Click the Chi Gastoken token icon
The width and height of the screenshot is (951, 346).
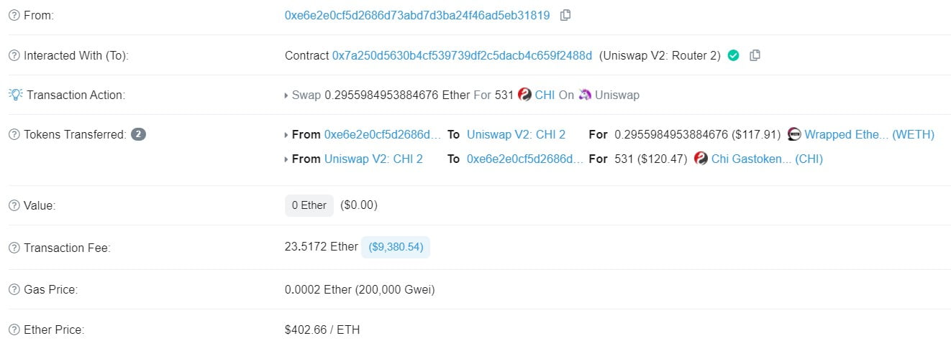pyautogui.click(x=701, y=159)
